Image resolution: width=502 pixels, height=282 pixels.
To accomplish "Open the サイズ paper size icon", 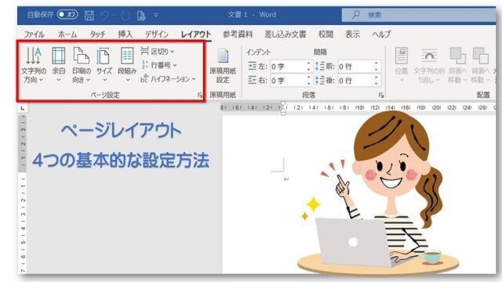I will click(104, 64).
